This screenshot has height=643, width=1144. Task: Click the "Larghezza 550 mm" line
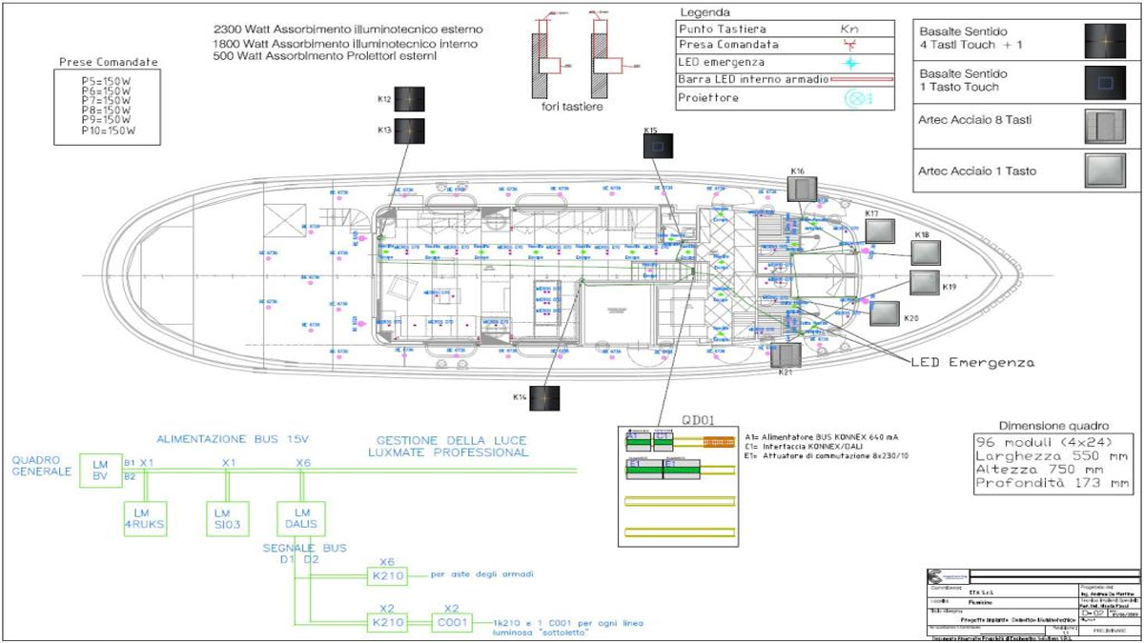tap(1052, 456)
